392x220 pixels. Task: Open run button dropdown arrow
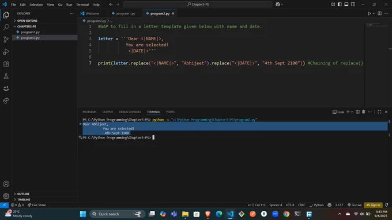coord(374,13)
